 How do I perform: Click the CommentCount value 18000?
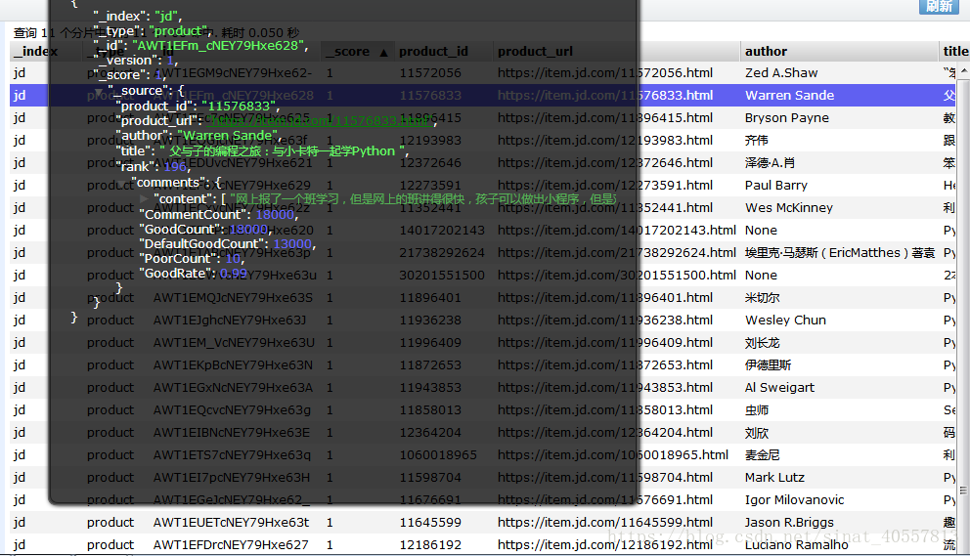275,214
